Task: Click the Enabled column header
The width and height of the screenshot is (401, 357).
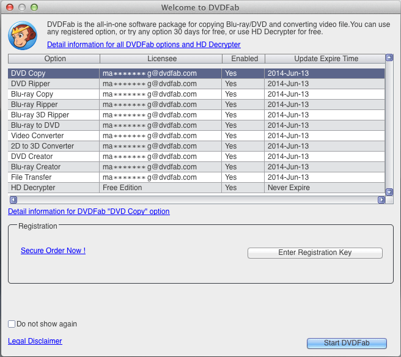Action: [243, 59]
